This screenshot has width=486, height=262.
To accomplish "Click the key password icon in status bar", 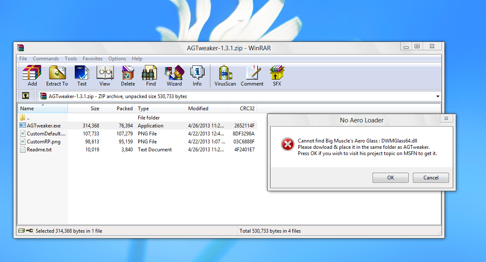I will click(x=29, y=231).
